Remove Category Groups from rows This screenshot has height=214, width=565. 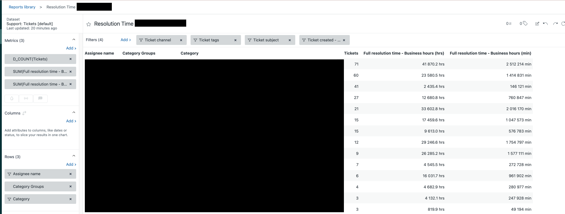point(71,186)
